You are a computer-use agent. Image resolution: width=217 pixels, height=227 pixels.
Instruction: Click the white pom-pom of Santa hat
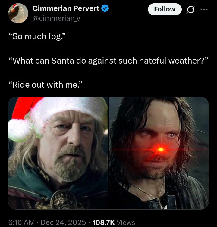pyautogui.click(x=20, y=130)
